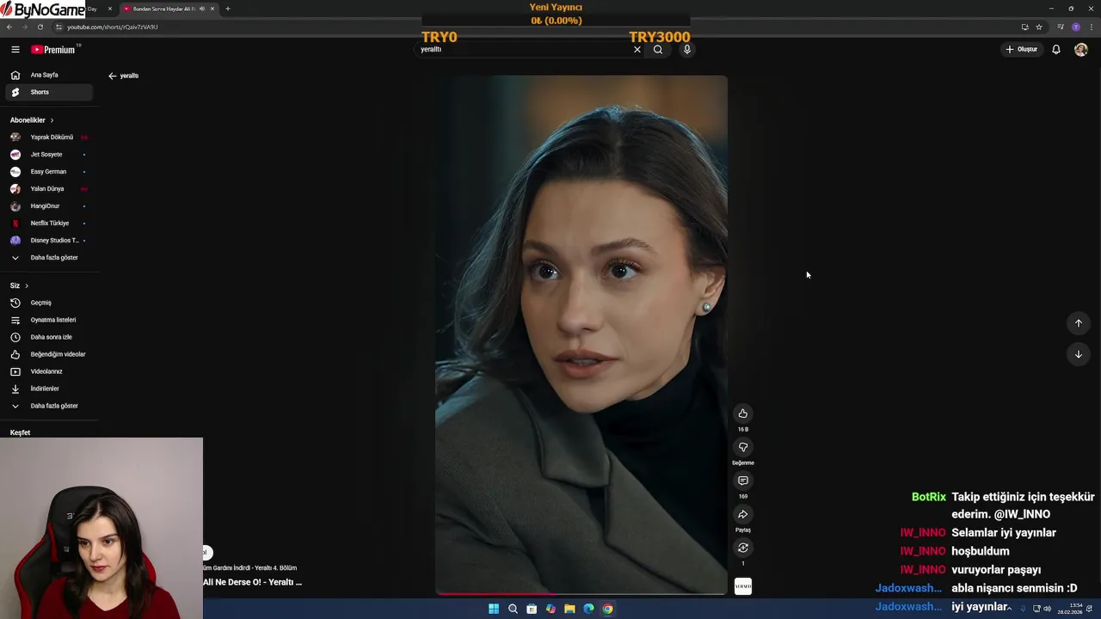Open Netflix Türkiye subscription channel
1101x619 pixels.
49,223
